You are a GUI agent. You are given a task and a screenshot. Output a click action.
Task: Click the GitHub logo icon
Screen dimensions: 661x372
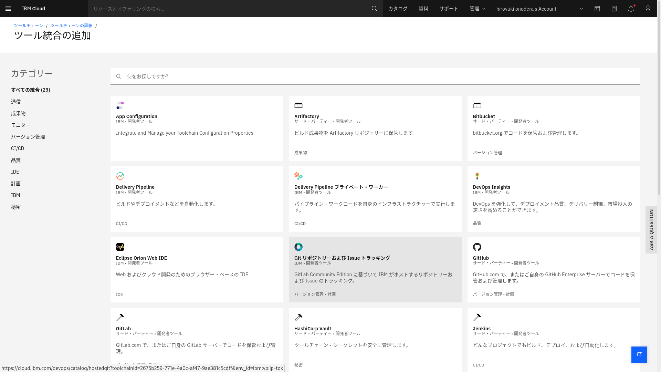coord(477,247)
